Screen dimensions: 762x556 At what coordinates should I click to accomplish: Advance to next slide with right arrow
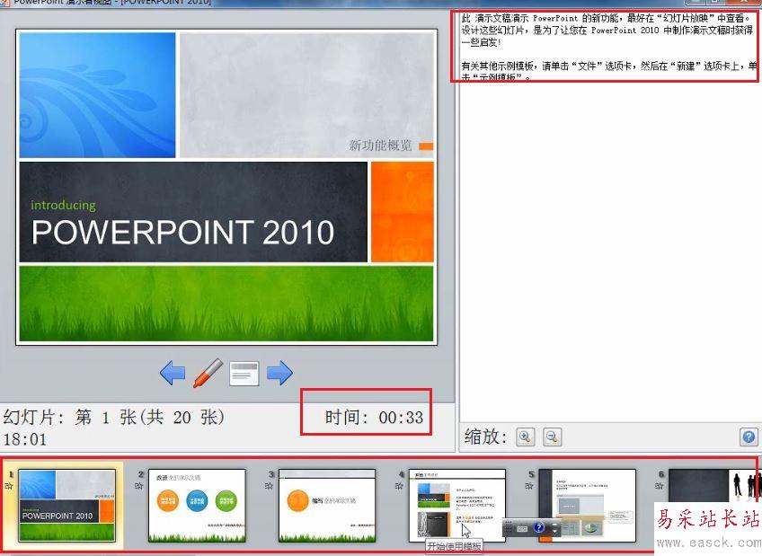(280, 372)
